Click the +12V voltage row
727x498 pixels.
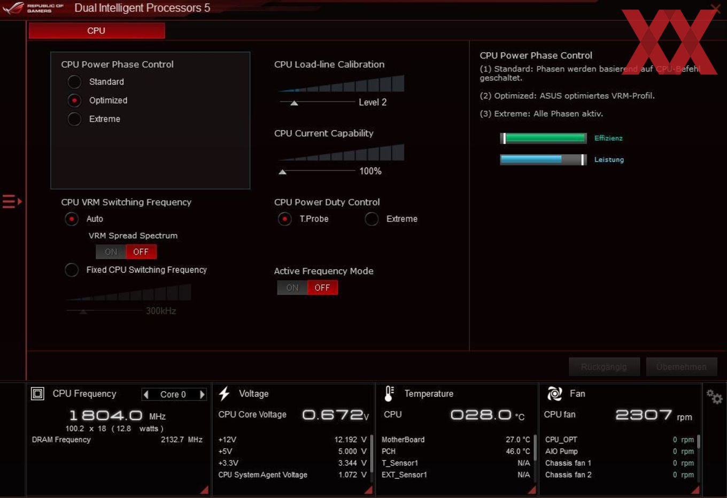(x=292, y=440)
